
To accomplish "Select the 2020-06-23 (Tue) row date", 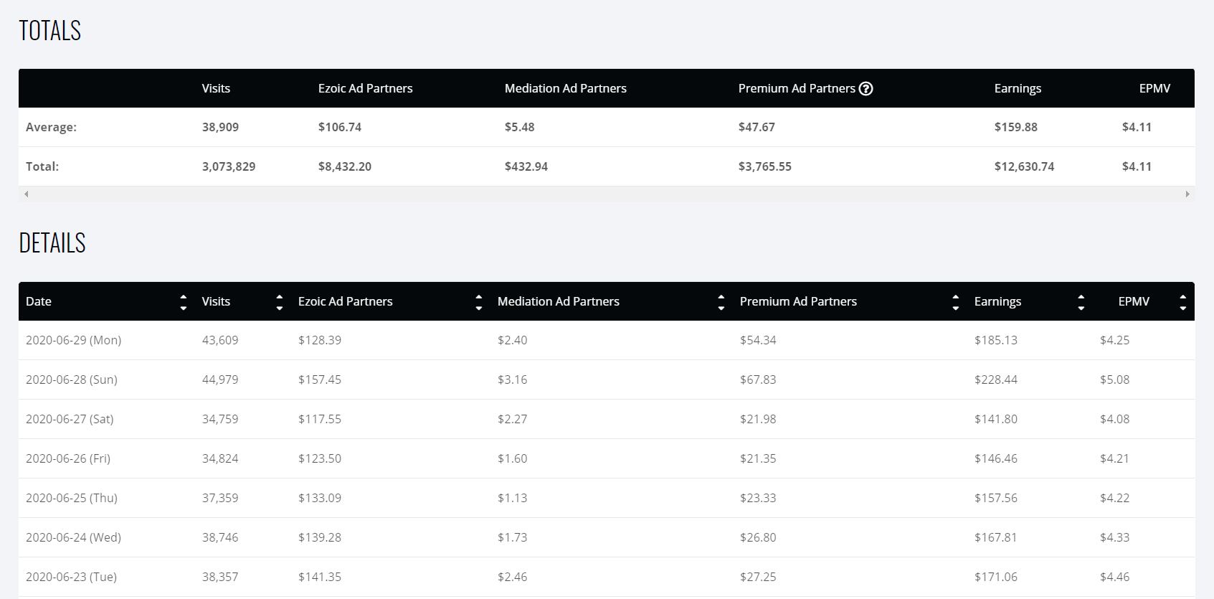I will pos(71,577).
